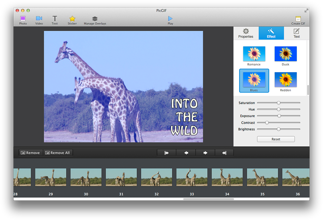Click Remove All frames button
This screenshot has height=220, width=323.
click(58, 153)
